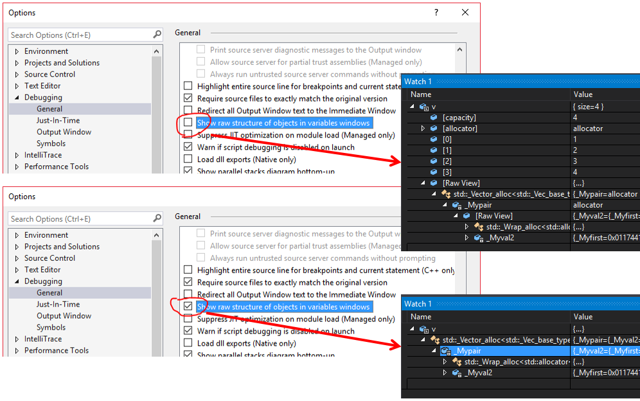This screenshot has height=401, width=640.
Task: Click the Value column header in upper Watch 1
Action: point(583,94)
